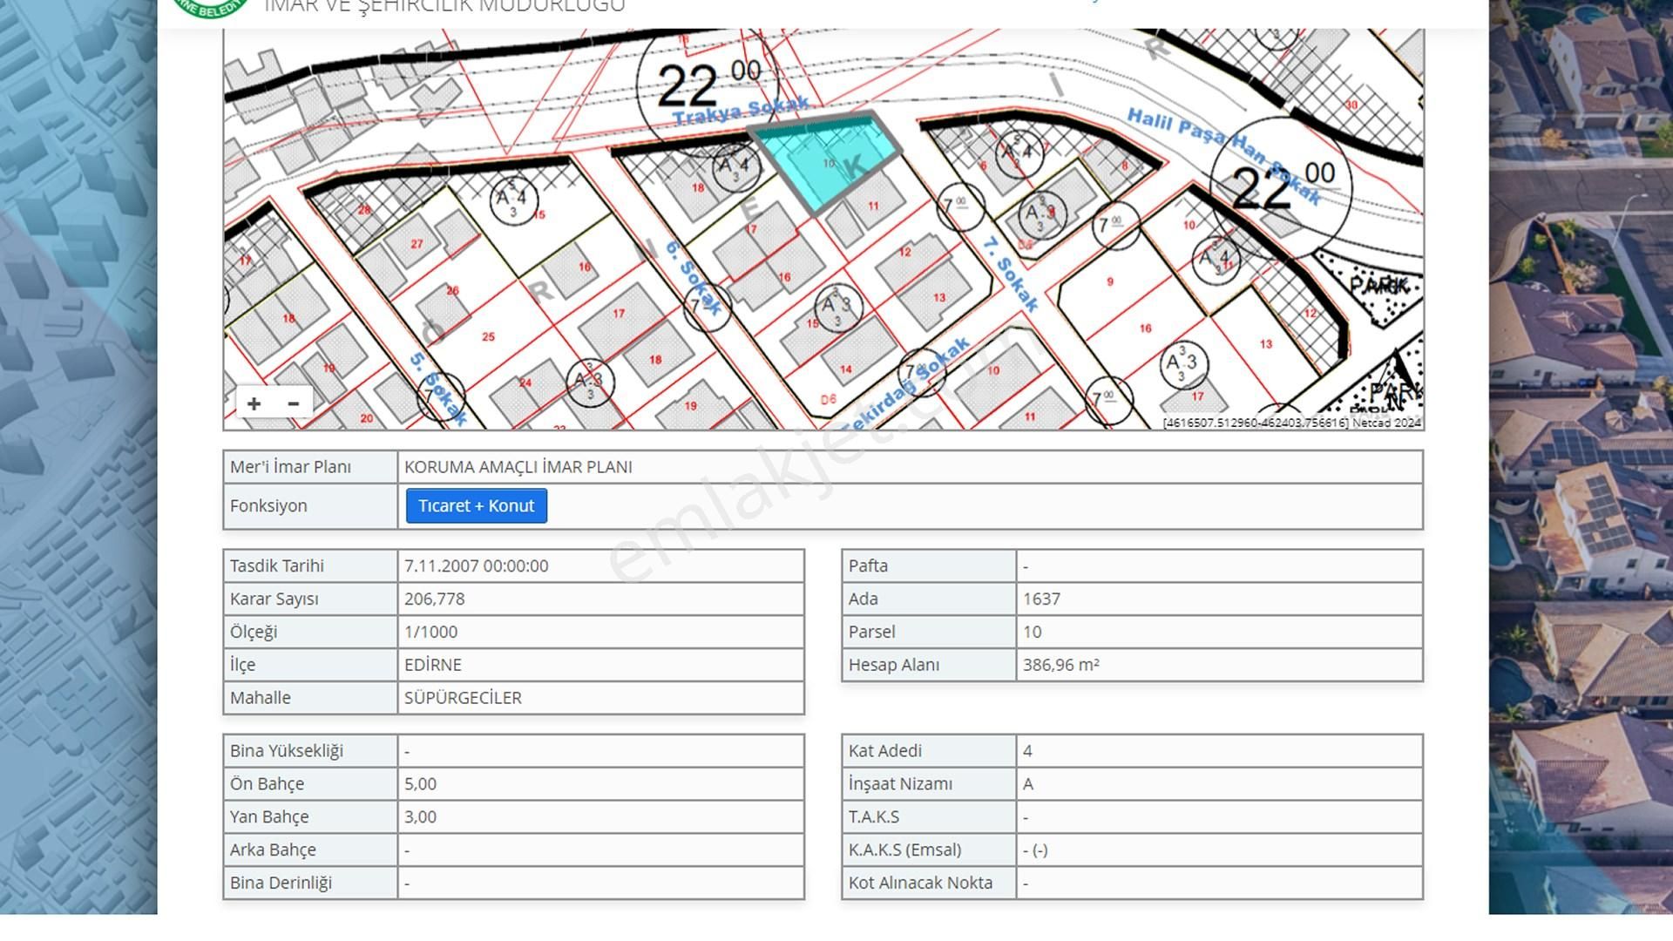This screenshot has width=1673, height=941.
Task: Select the highlighted cyan parcel on the map
Action: click(x=826, y=162)
